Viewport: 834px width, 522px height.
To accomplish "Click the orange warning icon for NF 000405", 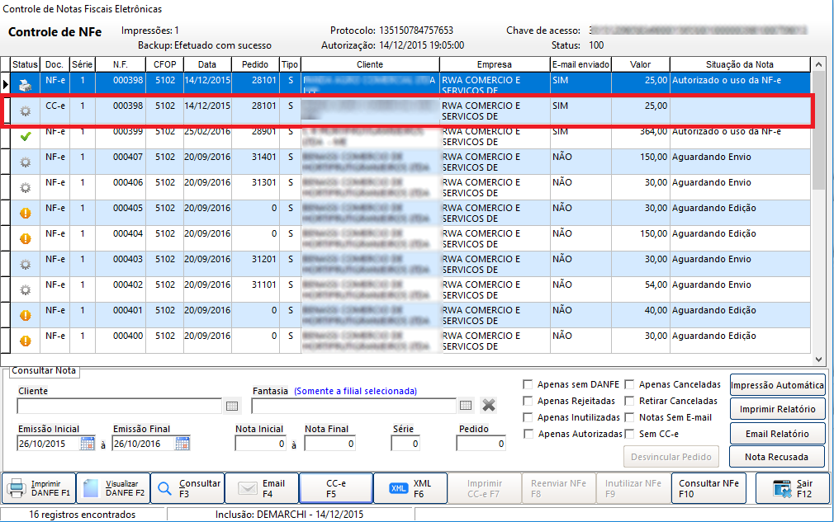I will point(25,213).
